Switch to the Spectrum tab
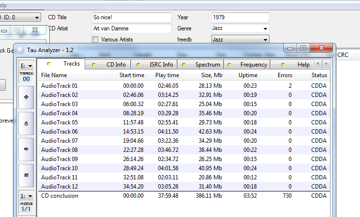Screen dimensions: 360x217 click(200, 65)
